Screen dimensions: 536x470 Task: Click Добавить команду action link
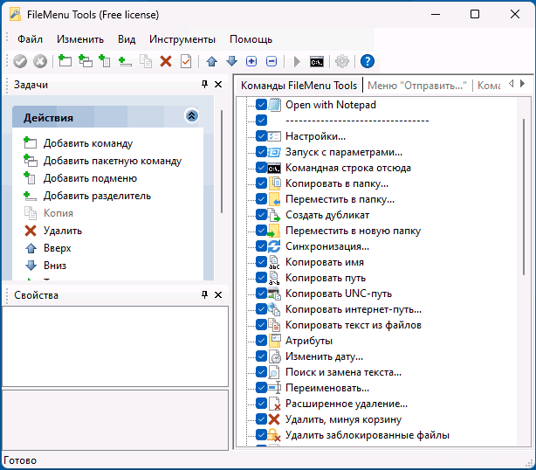pos(88,143)
